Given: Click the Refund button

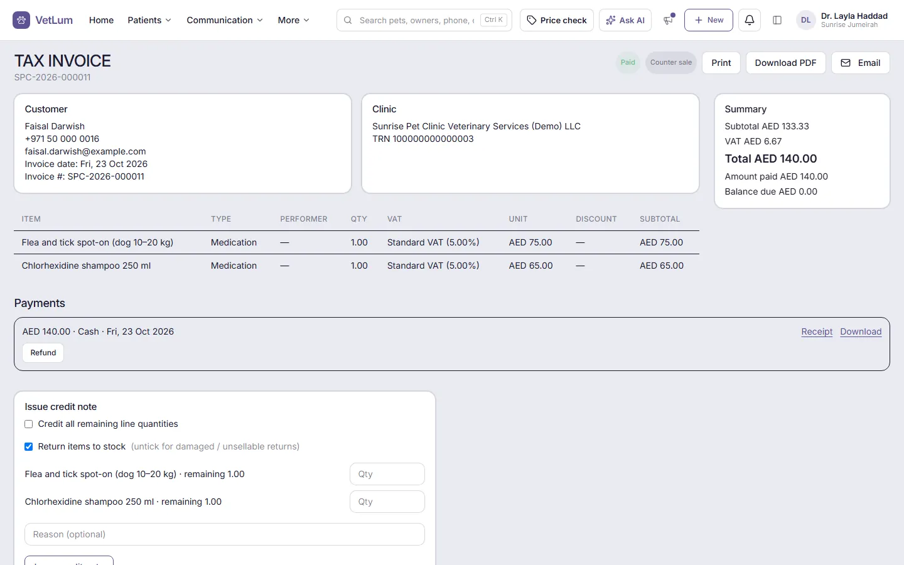Looking at the screenshot, I should 43,353.
